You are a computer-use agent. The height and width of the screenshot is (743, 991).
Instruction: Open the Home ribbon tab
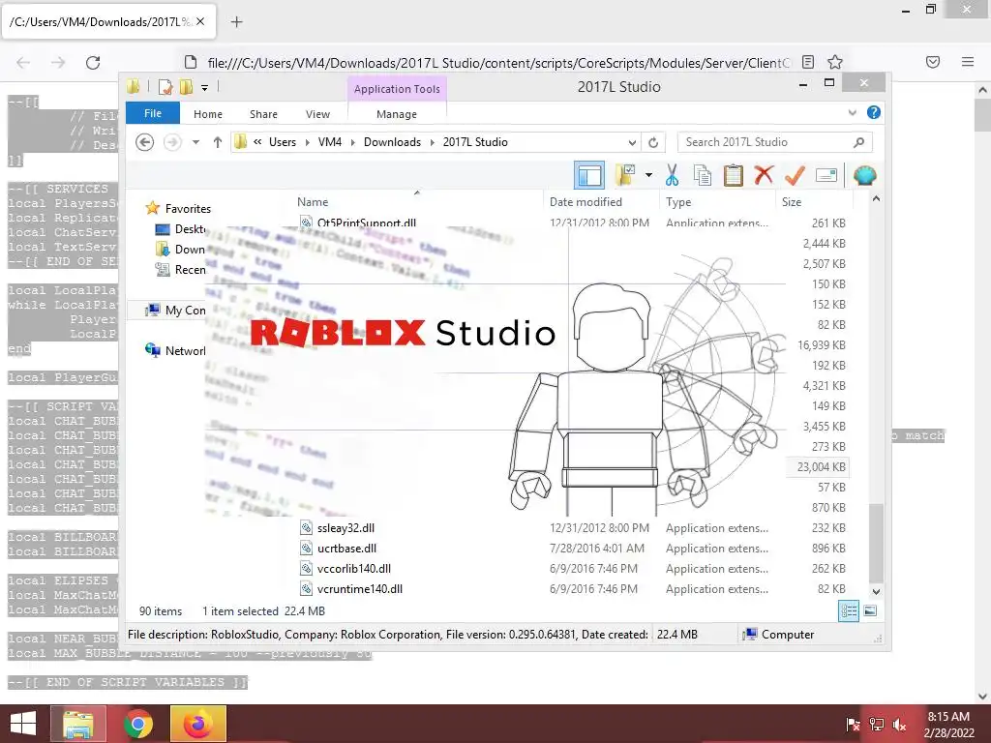[x=208, y=114]
